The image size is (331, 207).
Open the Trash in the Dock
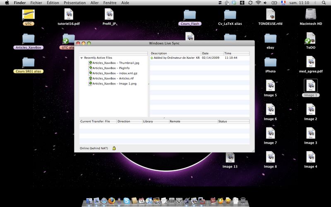[243, 200]
